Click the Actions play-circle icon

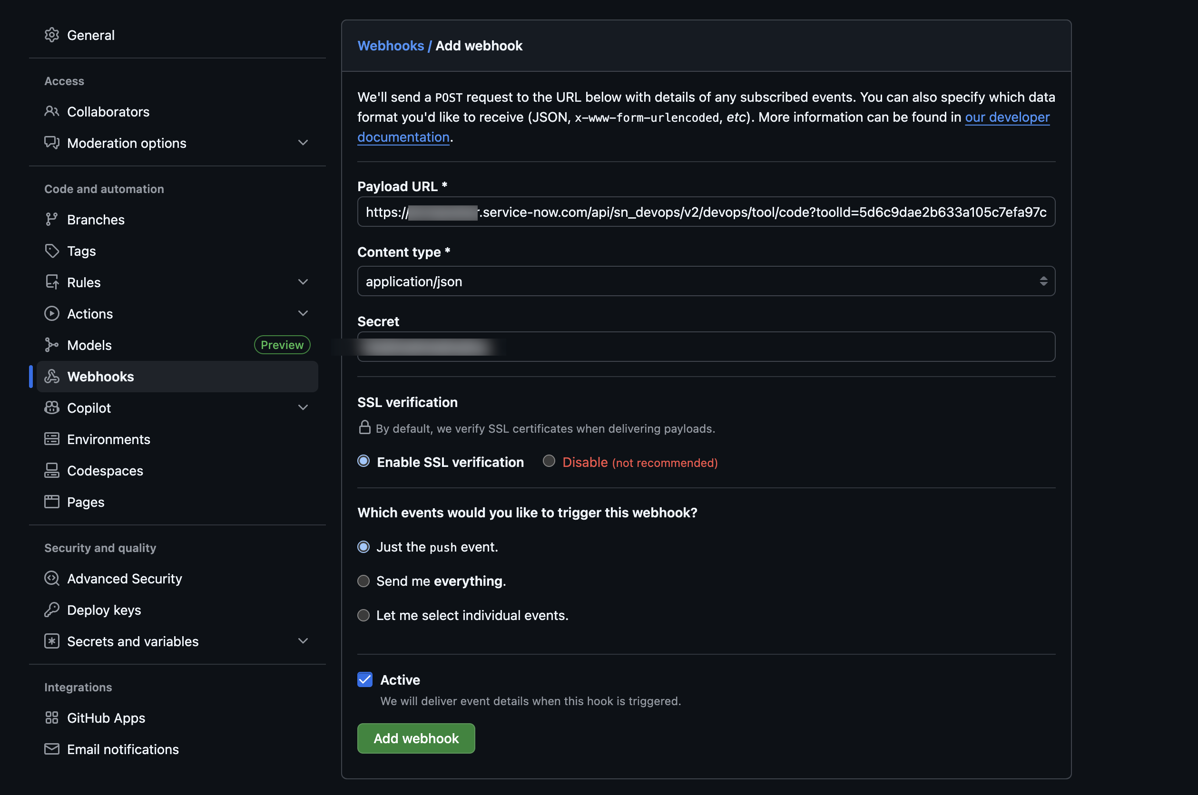[x=52, y=314]
